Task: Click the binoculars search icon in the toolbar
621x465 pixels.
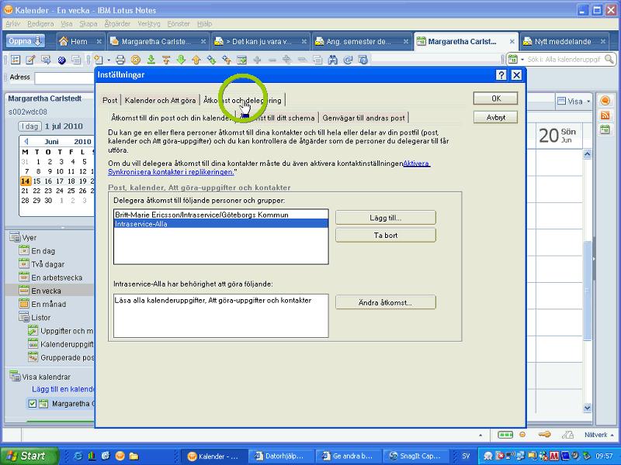Action: tap(333, 60)
